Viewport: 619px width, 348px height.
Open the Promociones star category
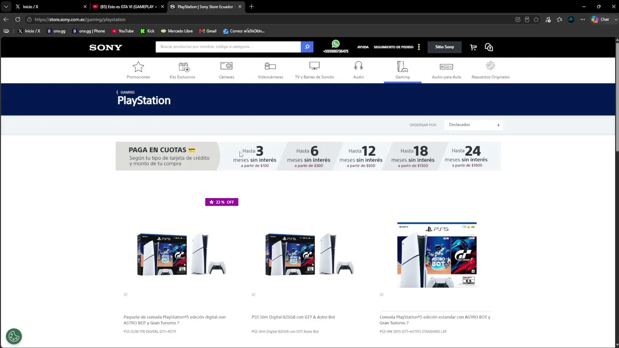(x=138, y=70)
